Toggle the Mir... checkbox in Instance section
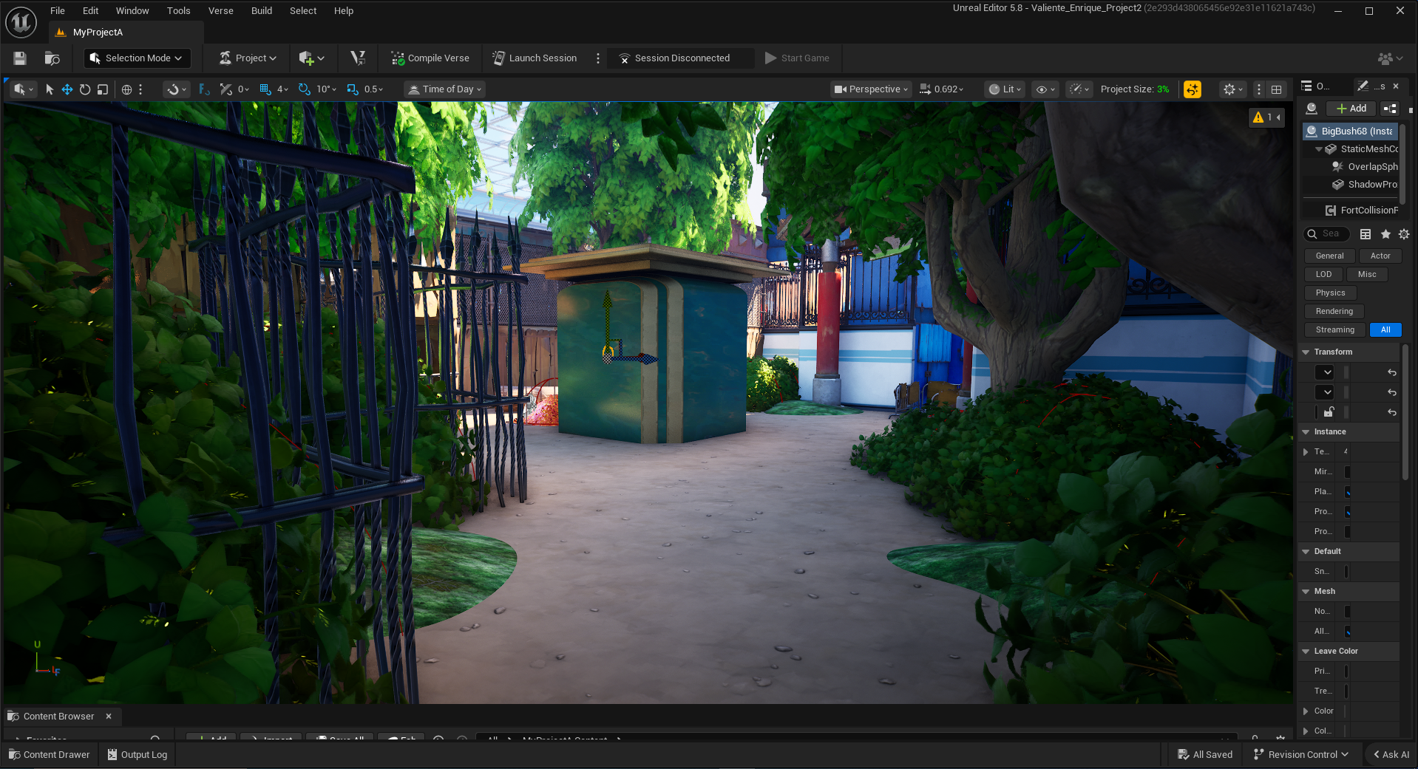This screenshot has height=769, width=1418. [x=1347, y=472]
